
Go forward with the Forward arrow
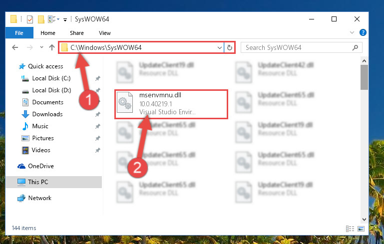(29, 47)
